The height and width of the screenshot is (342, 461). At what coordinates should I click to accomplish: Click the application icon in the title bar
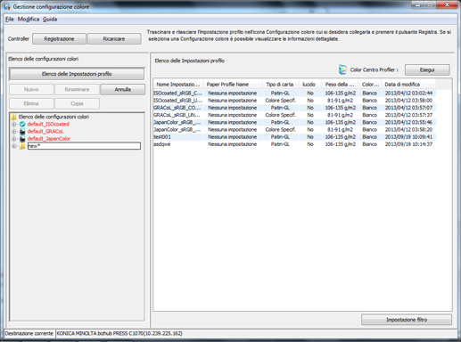[7, 6]
